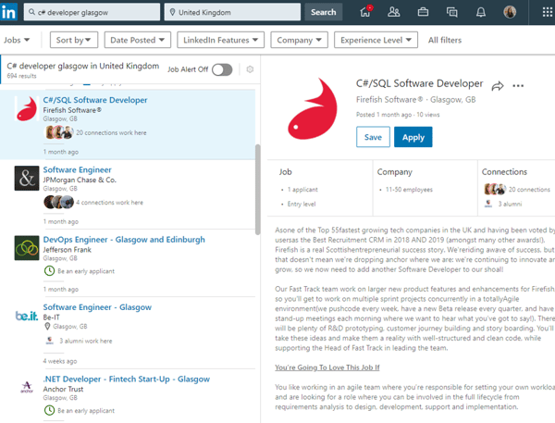Open the Company filter dropdown

click(x=299, y=40)
